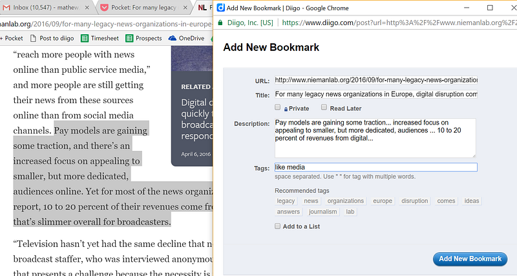Click the Pocket icon on browser tab
517x276 pixels.
pos(104,8)
